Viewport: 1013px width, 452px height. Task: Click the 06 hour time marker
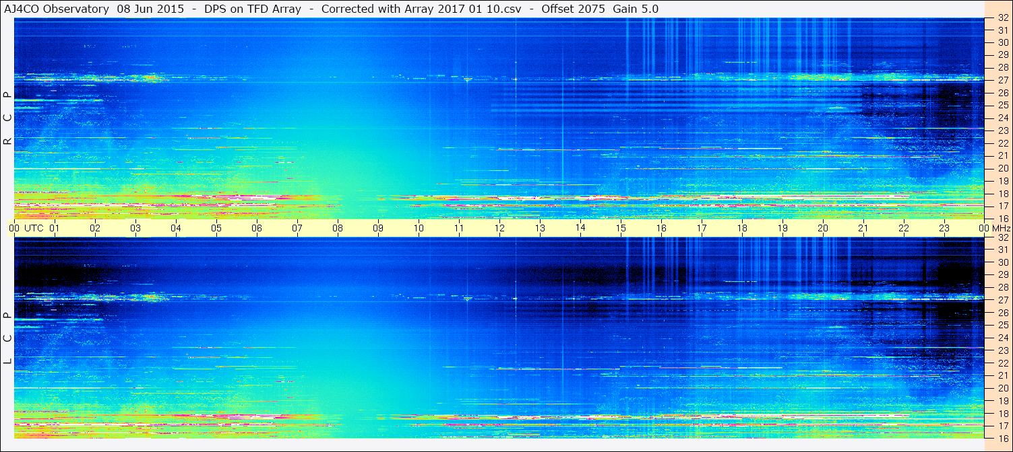pyautogui.click(x=257, y=228)
